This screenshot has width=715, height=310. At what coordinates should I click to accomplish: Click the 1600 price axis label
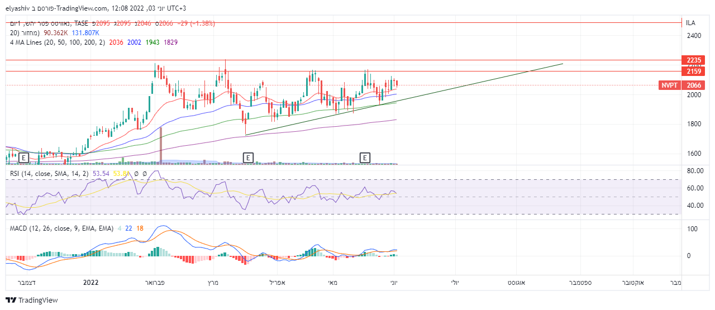694,154
